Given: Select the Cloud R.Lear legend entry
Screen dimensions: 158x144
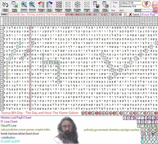Looking at the screenshot, I should pos(9,126).
